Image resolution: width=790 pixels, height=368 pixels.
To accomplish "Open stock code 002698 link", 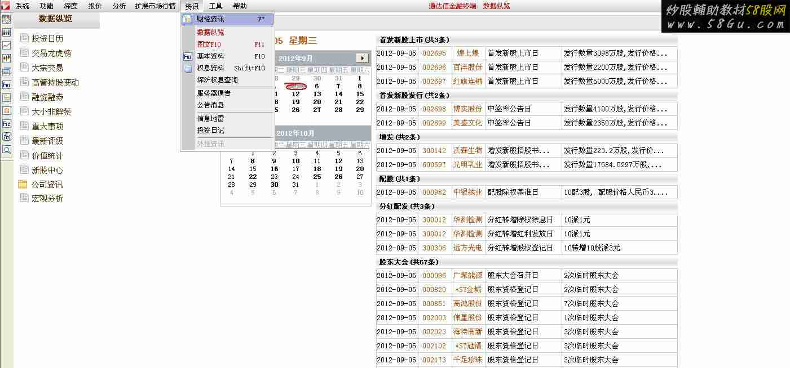I will tap(434, 109).
